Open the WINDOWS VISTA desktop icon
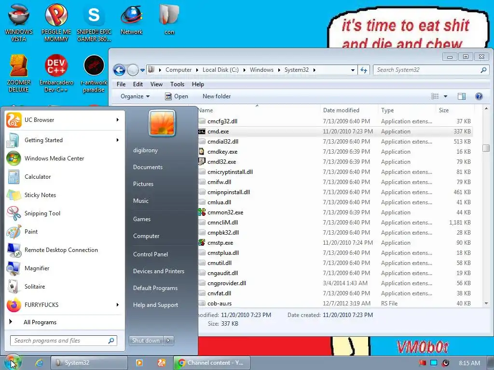This screenshot has height=370, width=494. pos(19,23)
